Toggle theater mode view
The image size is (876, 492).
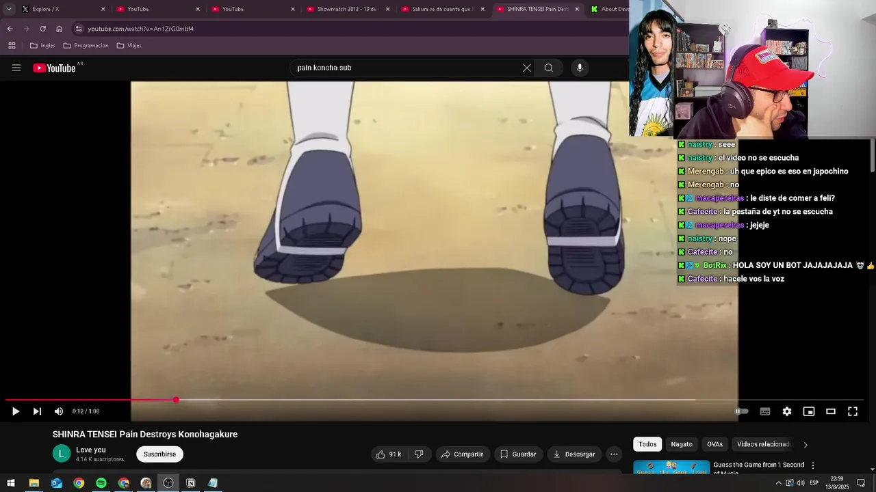tap(831, 411)
